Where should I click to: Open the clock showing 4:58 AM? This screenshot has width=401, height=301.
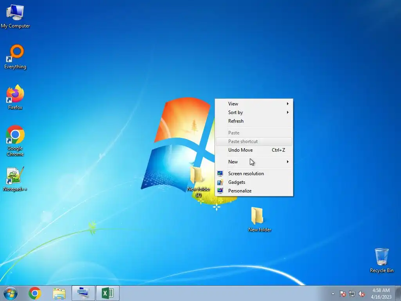click(381, 294)
